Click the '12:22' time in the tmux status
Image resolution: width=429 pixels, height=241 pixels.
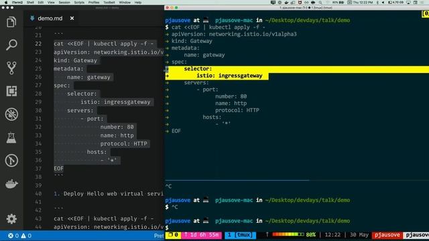coord(332,235)
